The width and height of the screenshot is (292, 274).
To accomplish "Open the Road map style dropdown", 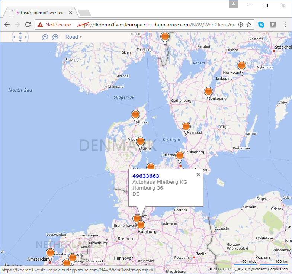I will click(x=74, y=37).
